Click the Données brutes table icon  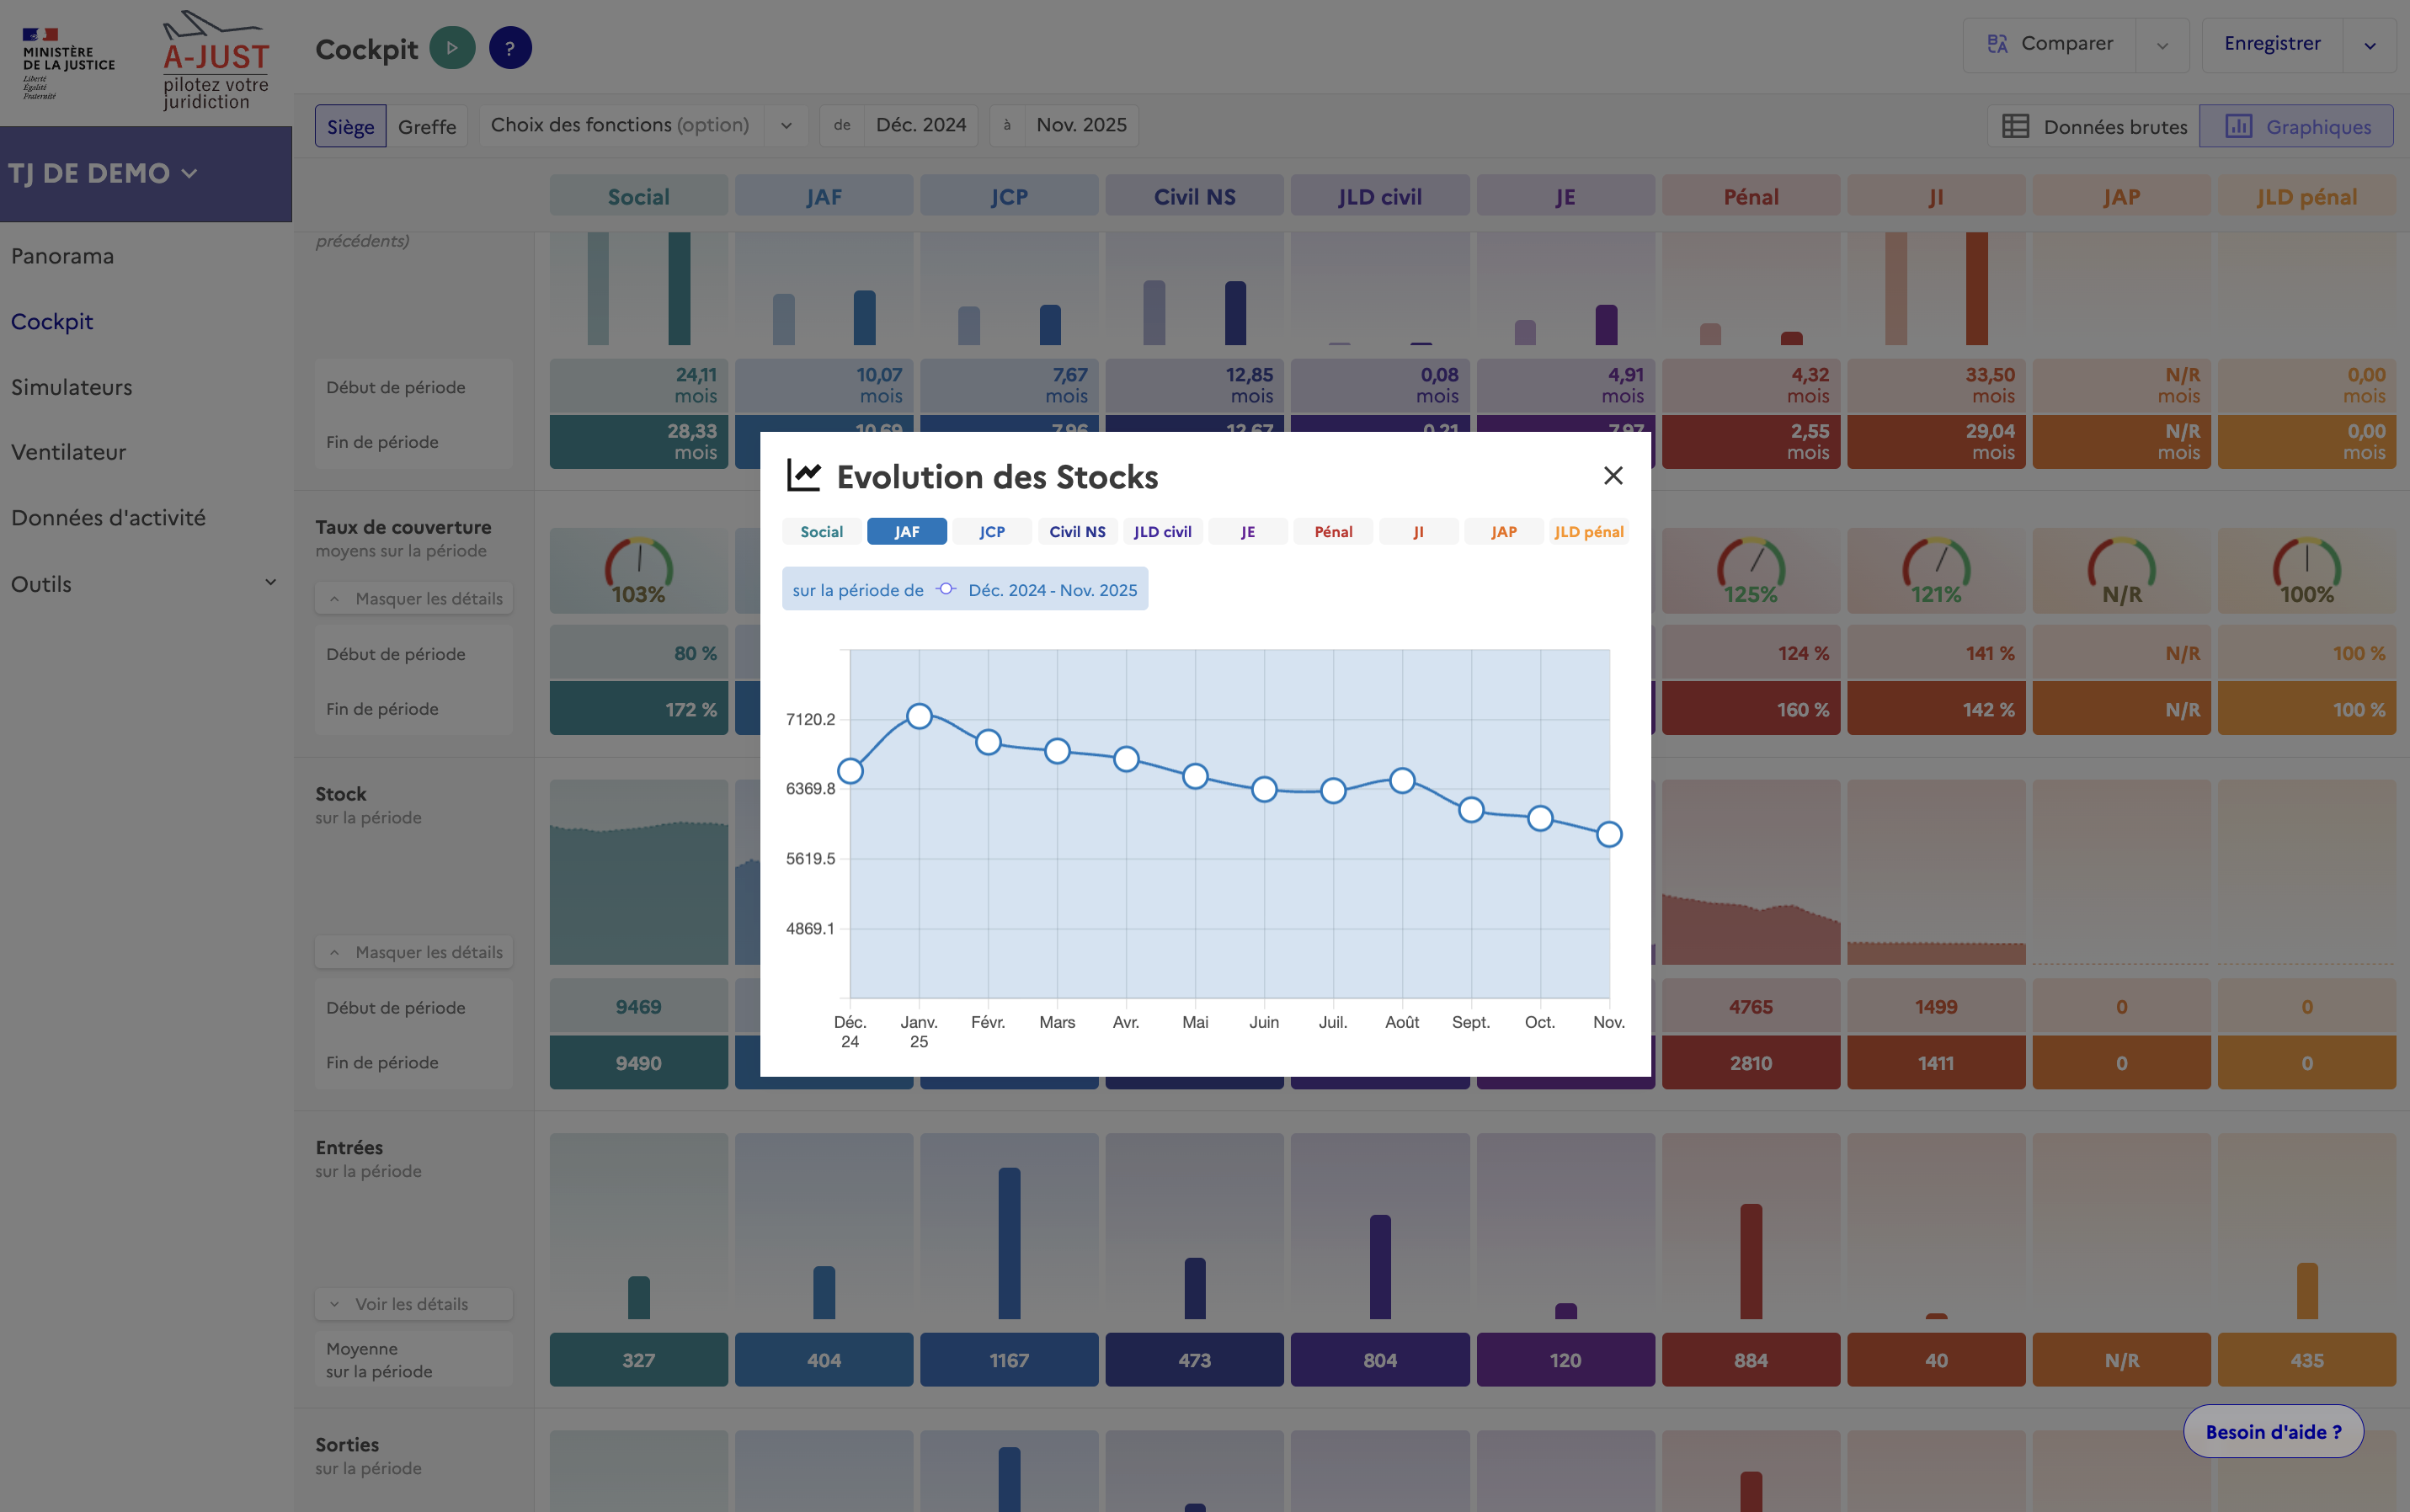pyautogui.click(x=2015, y=127)
